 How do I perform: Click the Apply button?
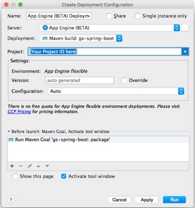tap(147, 200)
